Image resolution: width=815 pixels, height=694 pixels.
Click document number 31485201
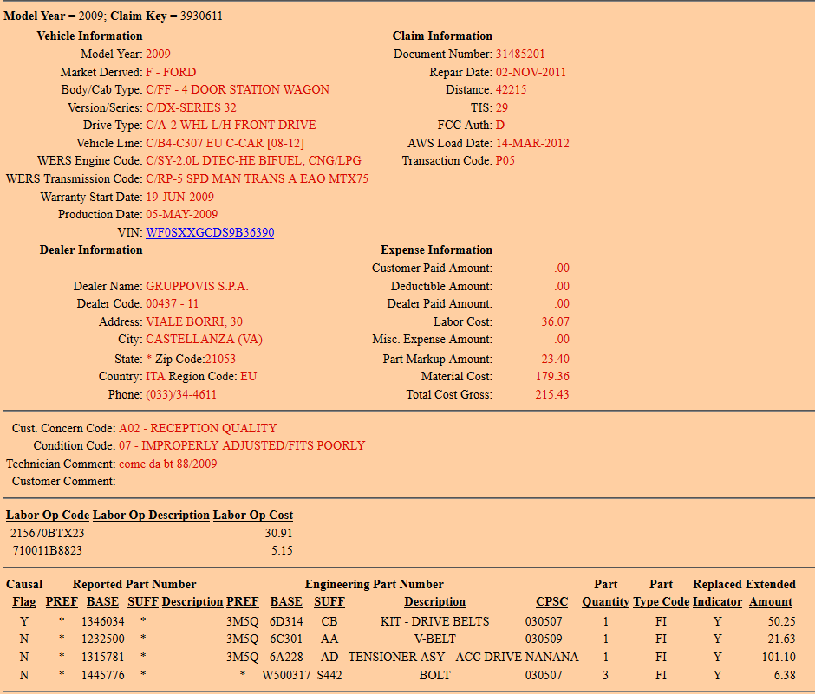(x=519, y=54)
